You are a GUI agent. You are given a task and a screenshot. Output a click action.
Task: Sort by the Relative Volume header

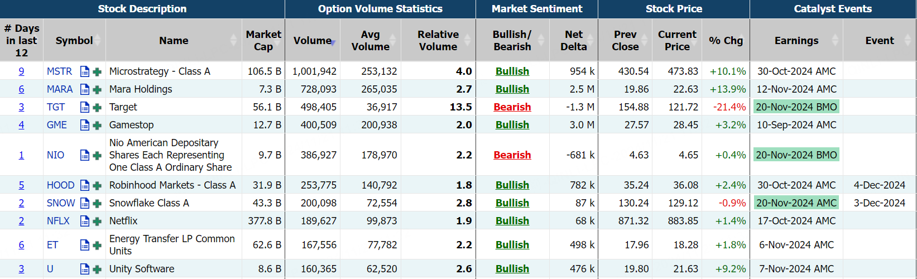[438, 40]
